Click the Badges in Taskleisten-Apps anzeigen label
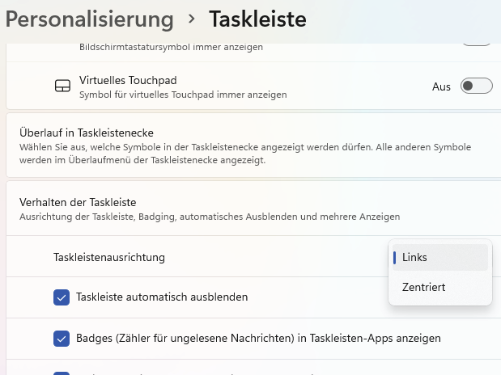The height and width of the screenshot is (375, 501). pyautogui.click(x=258, y=338)
